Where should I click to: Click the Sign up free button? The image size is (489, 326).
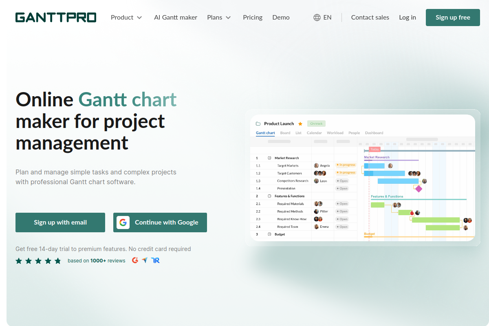(453, 18)
